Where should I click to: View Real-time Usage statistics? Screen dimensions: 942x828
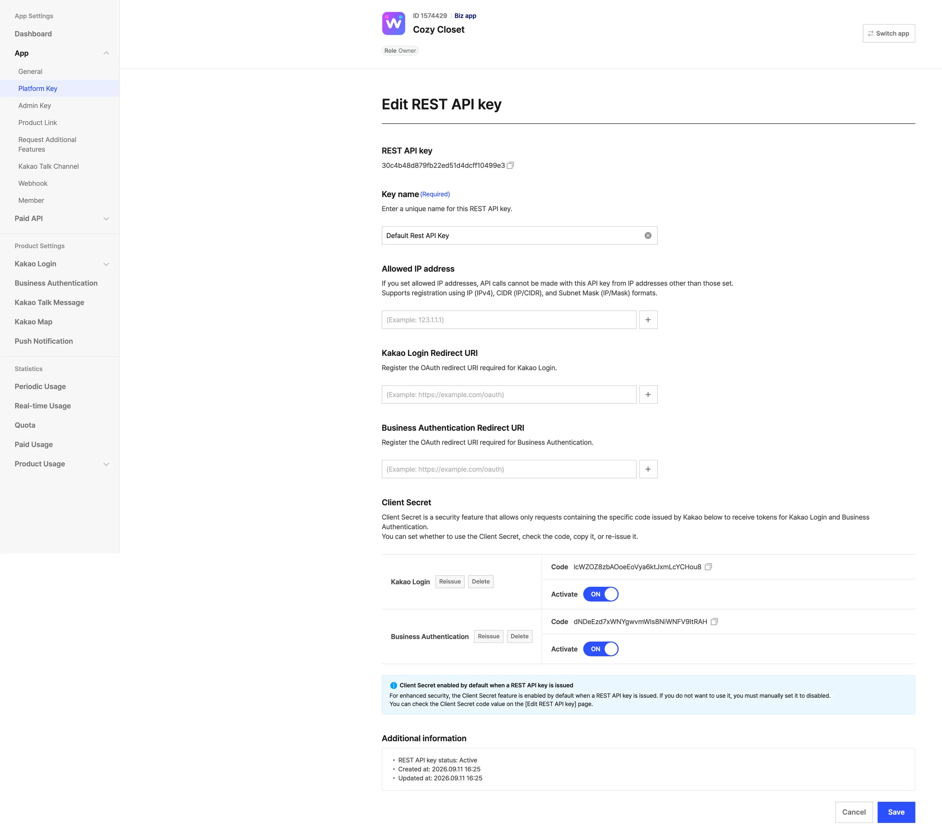point(43,406)
